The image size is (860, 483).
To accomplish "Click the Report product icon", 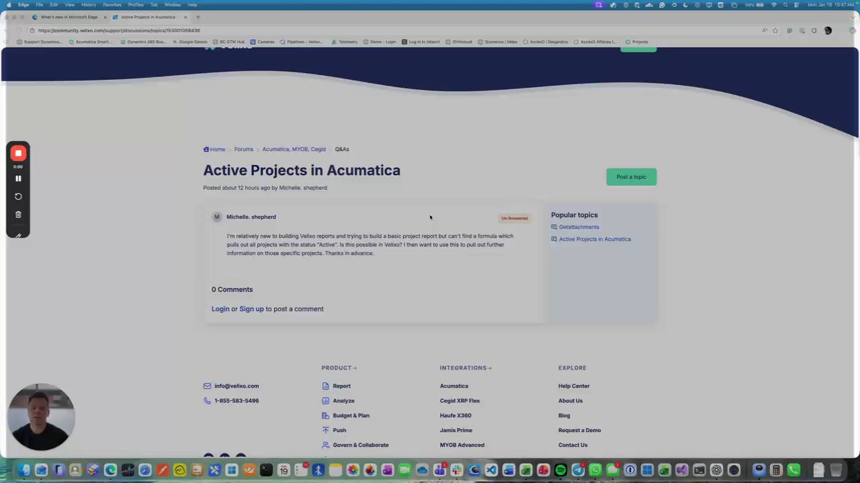I will 325,386.
